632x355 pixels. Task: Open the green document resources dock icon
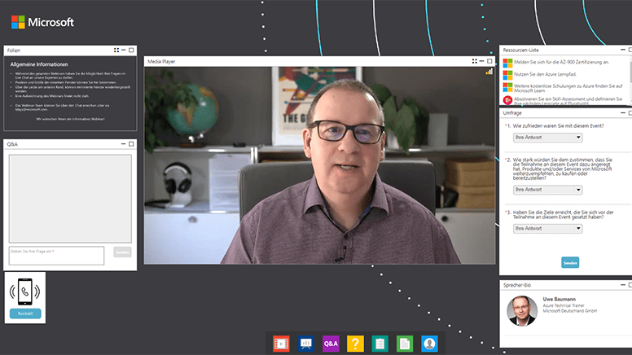pos(404,344)
